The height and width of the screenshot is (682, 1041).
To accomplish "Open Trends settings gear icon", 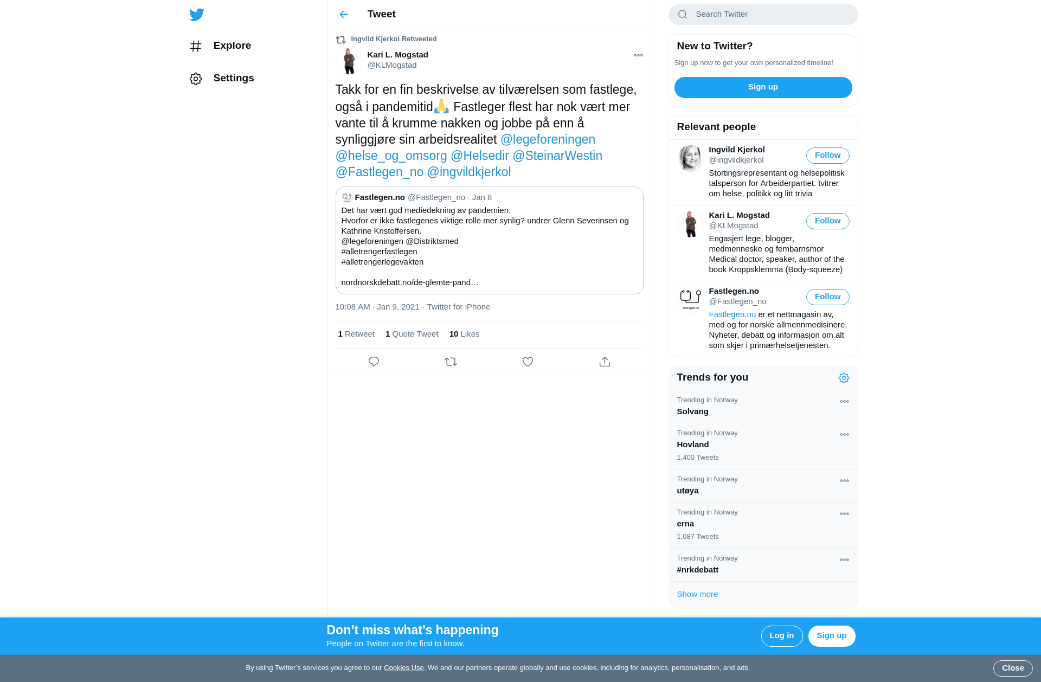I will click(844, 378).
